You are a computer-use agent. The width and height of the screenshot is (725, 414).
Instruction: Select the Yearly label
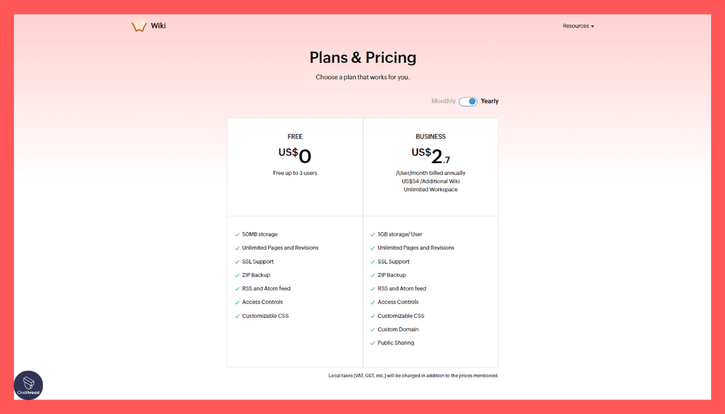click(x=489, y=101)
